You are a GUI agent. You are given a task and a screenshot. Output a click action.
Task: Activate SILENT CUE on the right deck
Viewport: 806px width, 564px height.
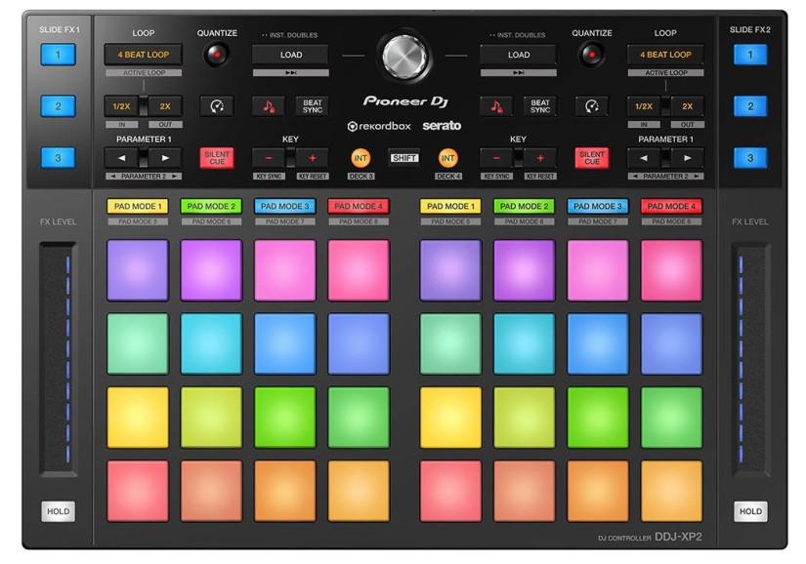click(591, 157)
